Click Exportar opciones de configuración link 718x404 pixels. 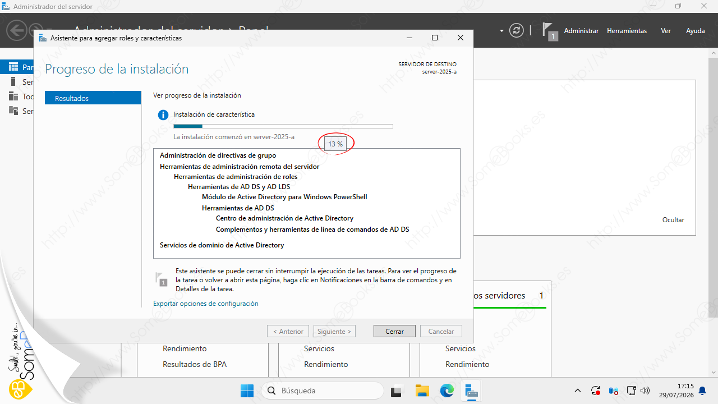[206, 304]
